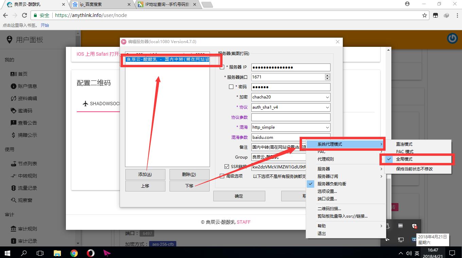Bookmark this page with the star icon
This screenshot has width=462, height=258.
(x=424, y=15)
